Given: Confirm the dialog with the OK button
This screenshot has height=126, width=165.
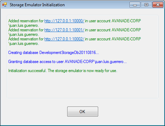Looking at the screenshot, I should click(x=82, y=112).
